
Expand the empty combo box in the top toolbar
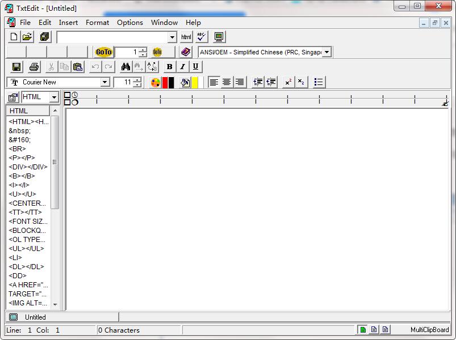coord(172,37)
